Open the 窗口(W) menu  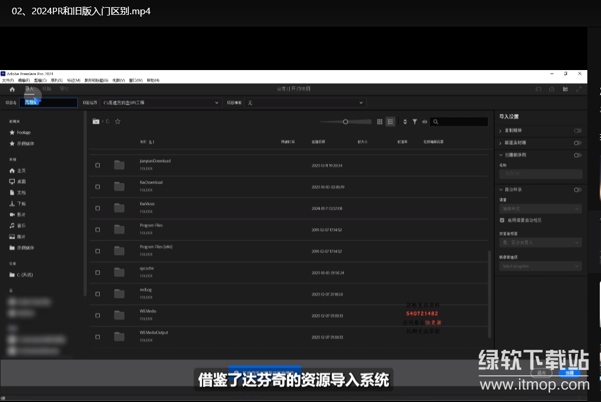coord(135,81)
